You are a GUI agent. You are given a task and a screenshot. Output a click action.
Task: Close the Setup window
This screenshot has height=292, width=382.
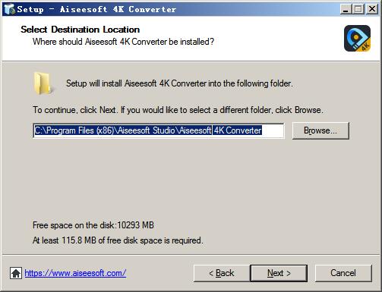tap(372, 9)
